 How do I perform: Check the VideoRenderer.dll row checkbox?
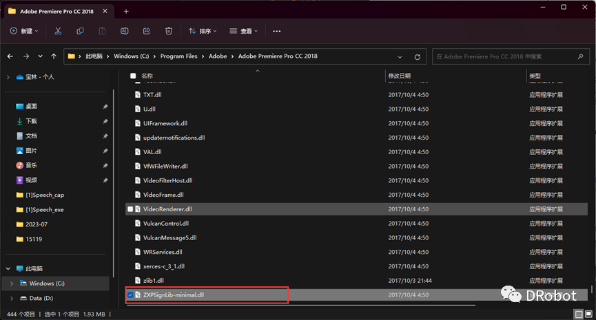click(x=130, y=209)
